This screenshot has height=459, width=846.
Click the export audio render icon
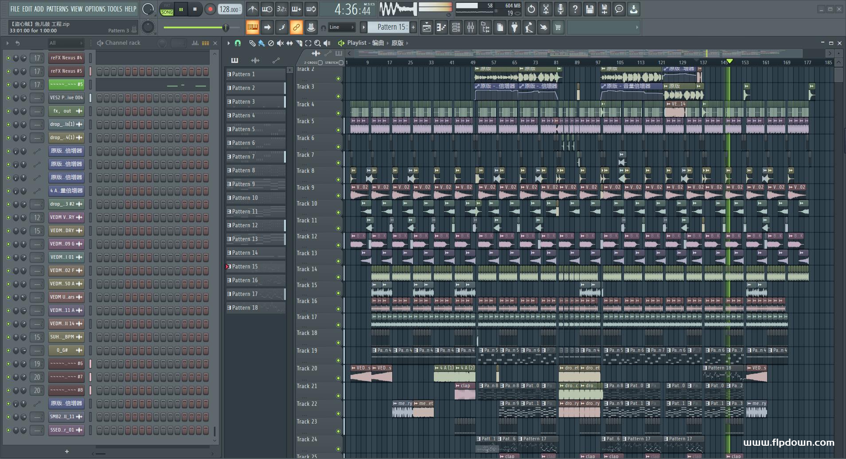[x=604, y=9]
